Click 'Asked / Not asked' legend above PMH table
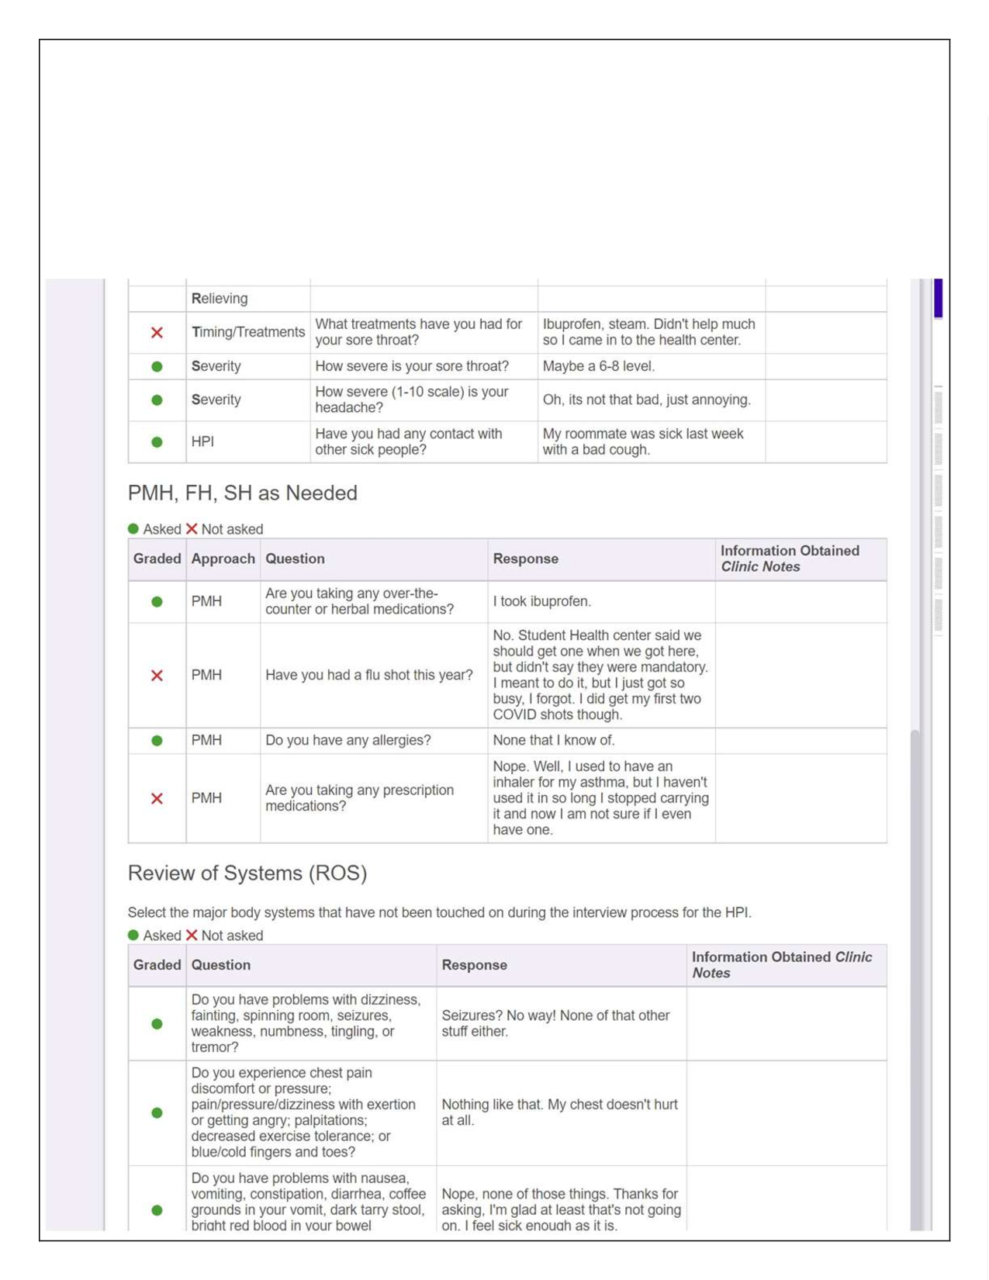 pyautogui.click(x=195, y=529)
